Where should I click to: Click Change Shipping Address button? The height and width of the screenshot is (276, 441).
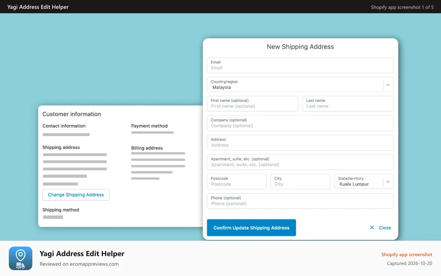click(x=76, y=195)
